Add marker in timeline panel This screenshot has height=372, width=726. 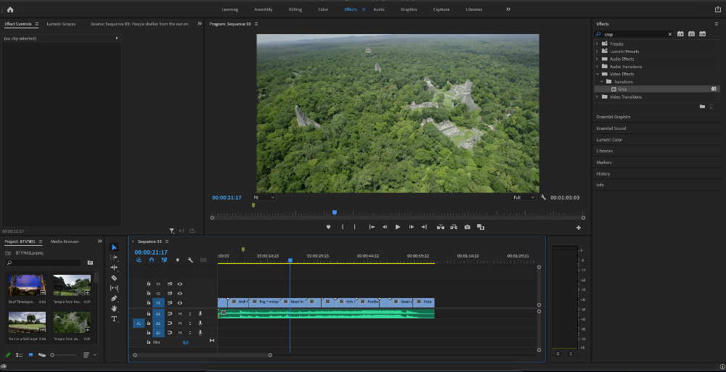[177, 260]
